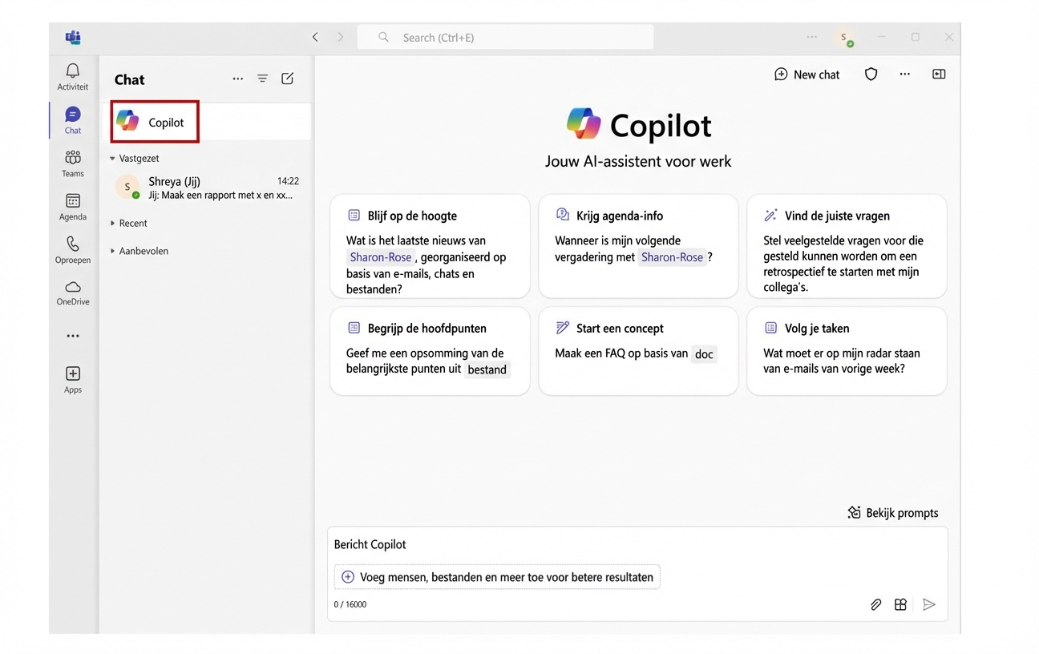Open the Agenda view
The height and width of the screenshot is (654, 1039).
[72, 206]
